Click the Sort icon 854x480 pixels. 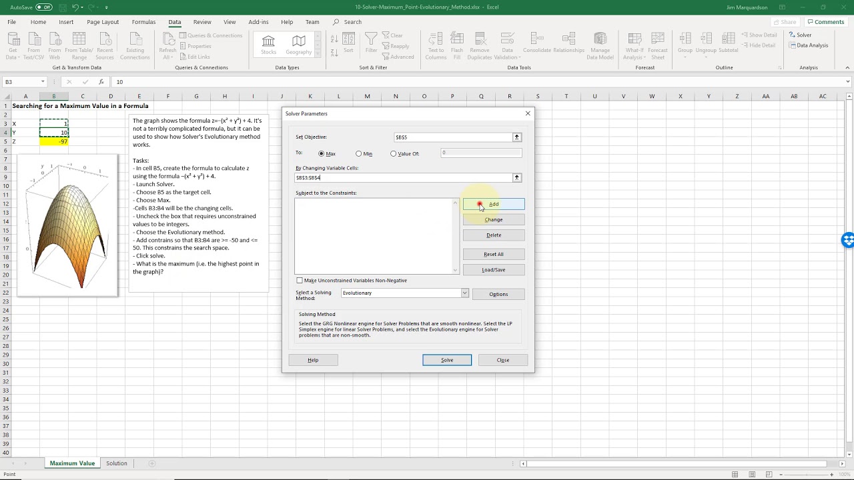pos(348,45)
